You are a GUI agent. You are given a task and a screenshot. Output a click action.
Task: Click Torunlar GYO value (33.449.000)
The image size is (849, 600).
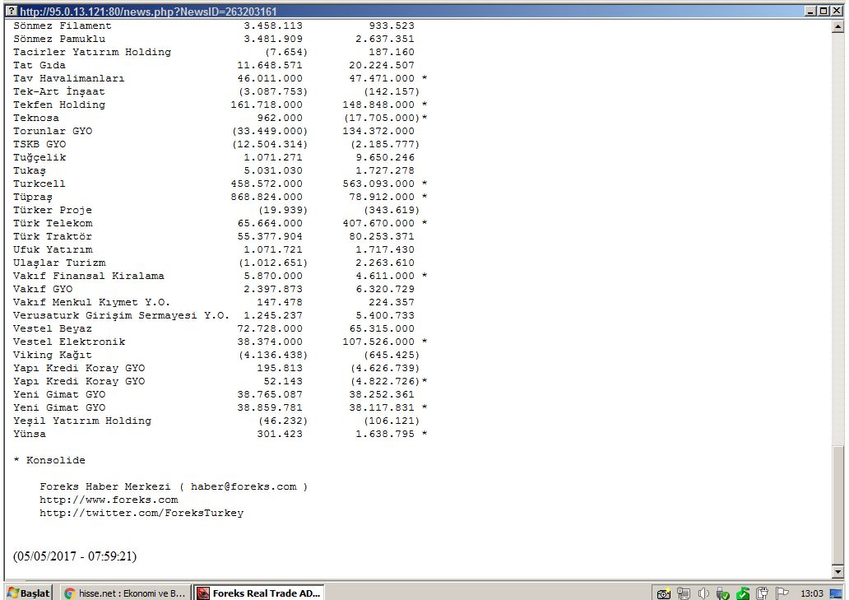click(270, 131)
